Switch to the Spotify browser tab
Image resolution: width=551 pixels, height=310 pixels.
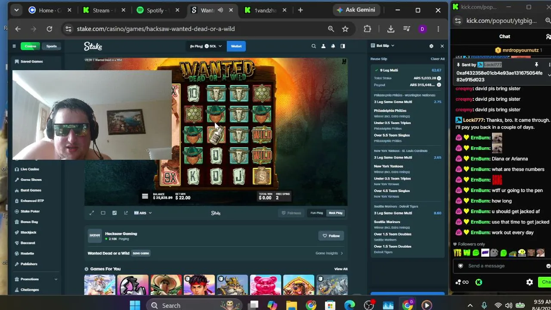(157, 10)
